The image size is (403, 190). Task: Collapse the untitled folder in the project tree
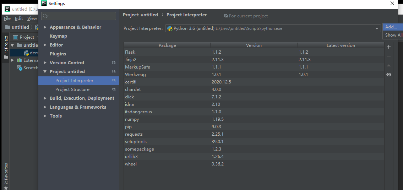12,45
